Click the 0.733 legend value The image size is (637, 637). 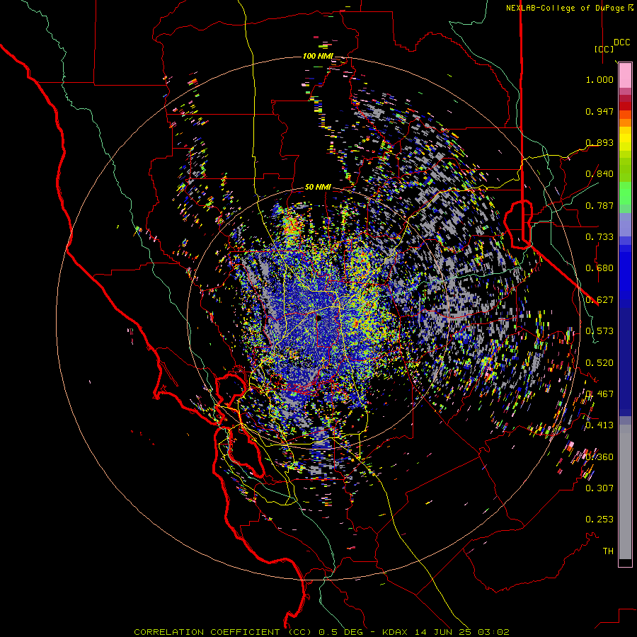click(599, 237)
